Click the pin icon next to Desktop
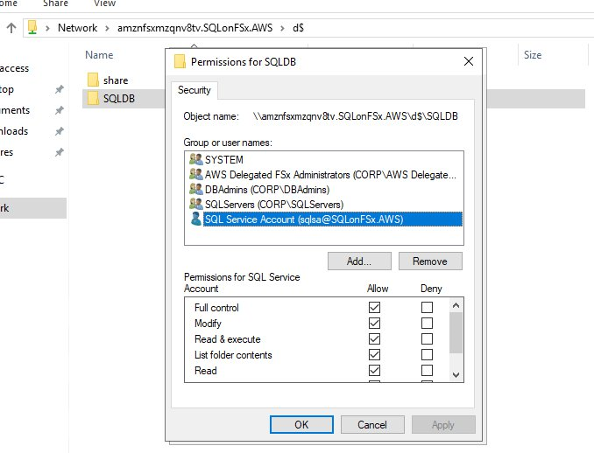This screenshot has width=594, height=453. 59,89
